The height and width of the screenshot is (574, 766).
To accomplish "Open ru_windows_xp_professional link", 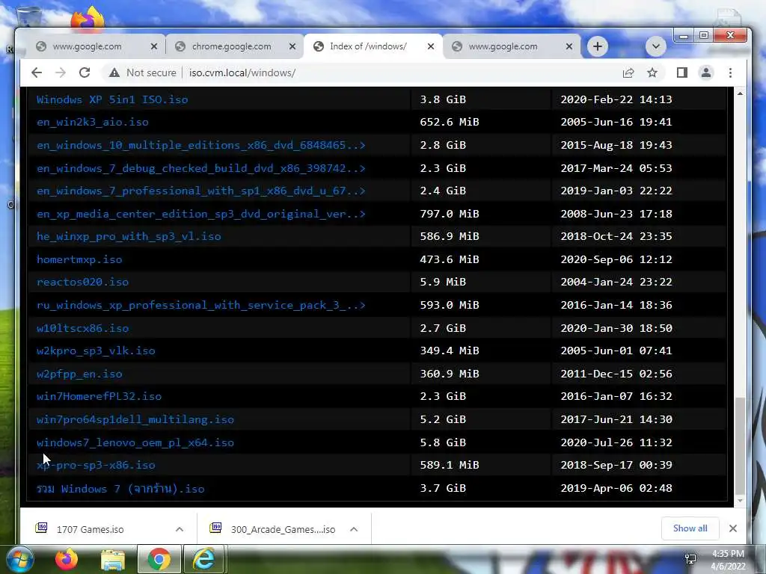I will click(200, 305).
